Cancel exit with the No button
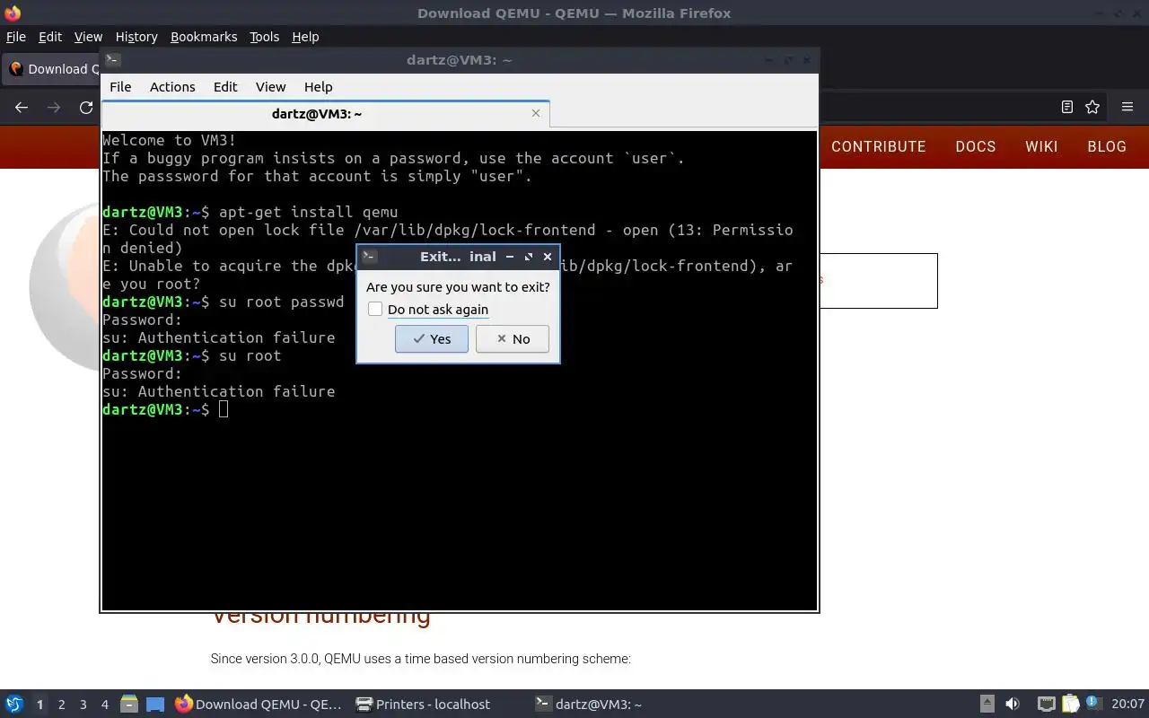Image resolution: width=1149 pixels, height=718 pixels. (x=512, y=338)
